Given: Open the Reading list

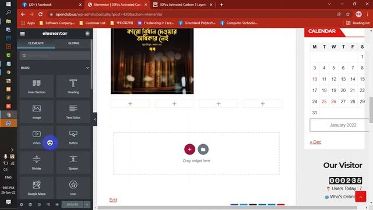Looking at the screenshot, I should 358,23.
